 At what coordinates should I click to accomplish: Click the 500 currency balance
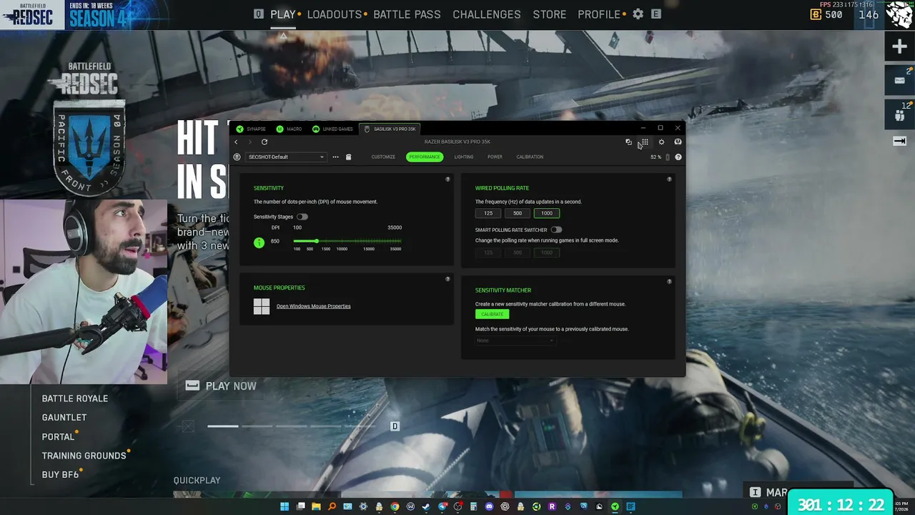click(826, 14)
